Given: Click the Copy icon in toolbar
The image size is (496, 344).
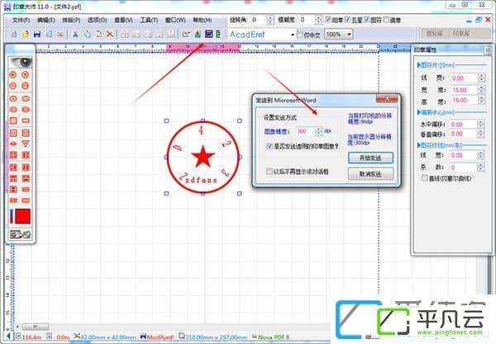Looking at the screenshot, I should click(x=87, y=34).
